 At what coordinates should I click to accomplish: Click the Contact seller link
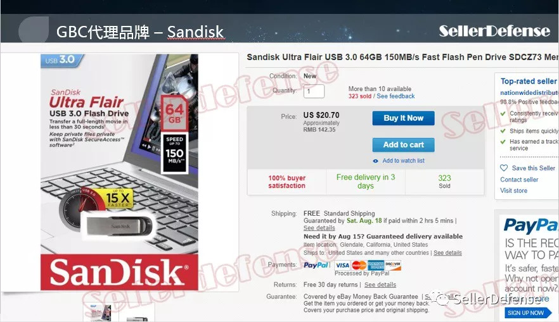519,180
